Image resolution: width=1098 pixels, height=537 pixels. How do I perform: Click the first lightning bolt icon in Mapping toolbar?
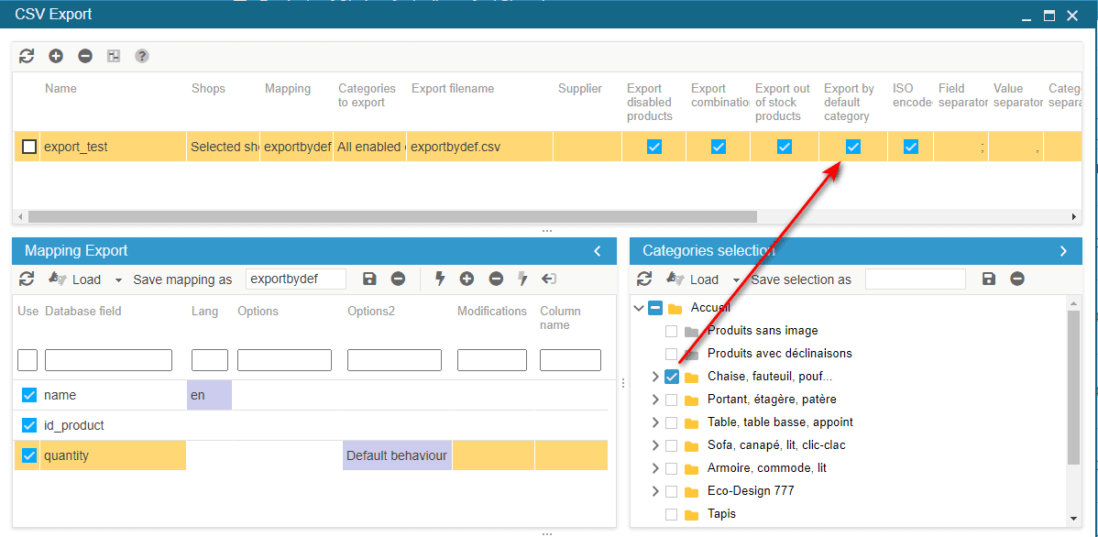pos(439,279)
